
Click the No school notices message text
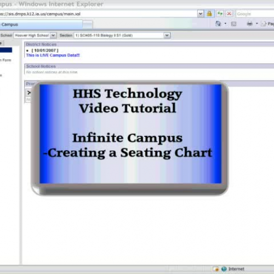52,72
